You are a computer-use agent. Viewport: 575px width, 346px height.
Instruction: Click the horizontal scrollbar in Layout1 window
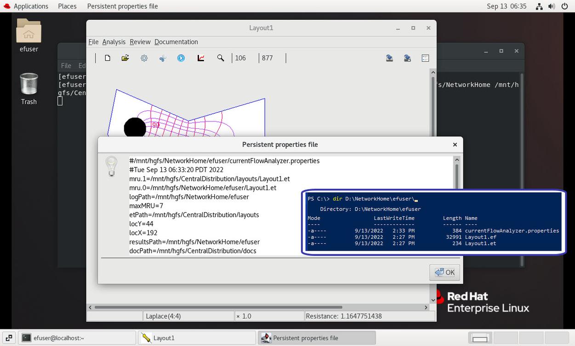coord(218,307)
